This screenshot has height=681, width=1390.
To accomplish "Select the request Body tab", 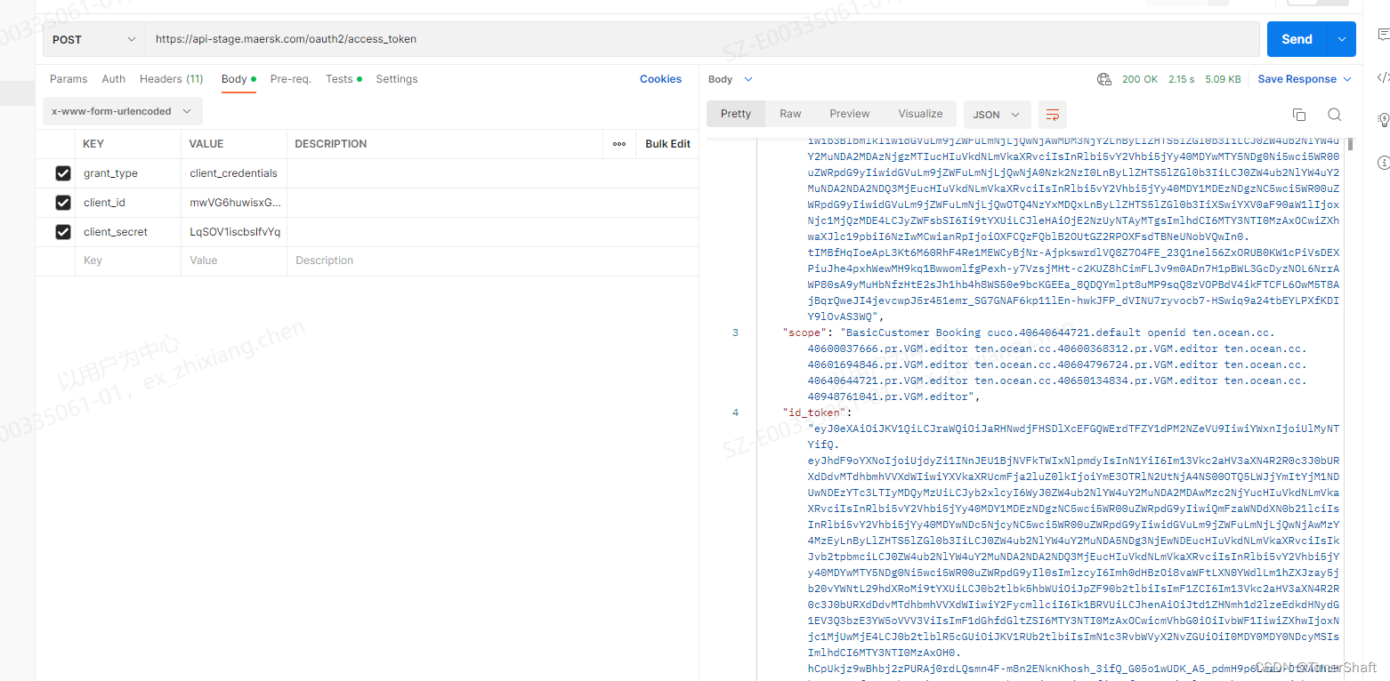I will (238, 79).
